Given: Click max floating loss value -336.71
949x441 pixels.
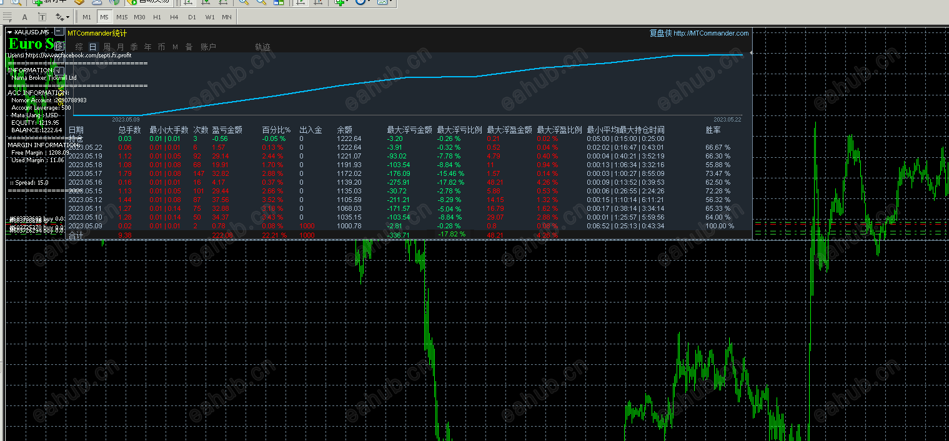Looking at the screenshot, I should tap(399, 235).
